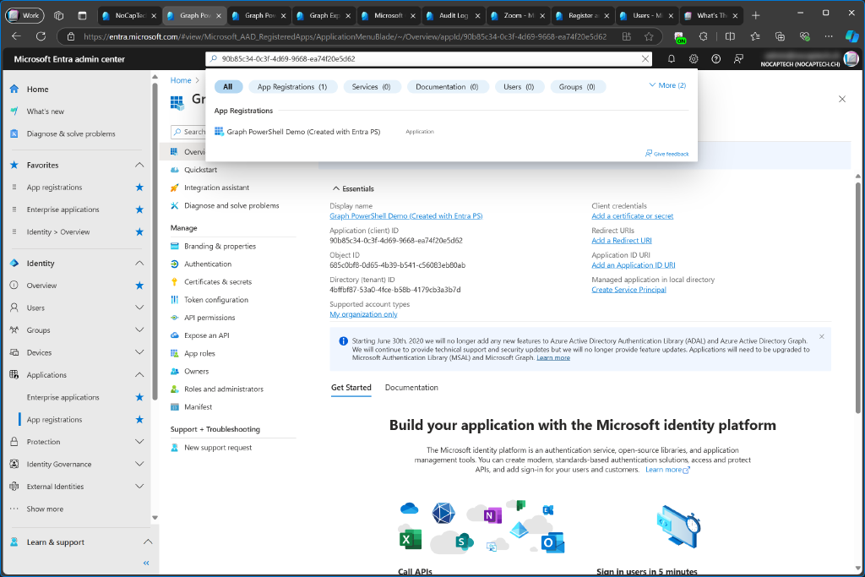The height and width of the screenshot is (577, 865).
Task: Expand the Devices menu
Action: coord(139,352)
